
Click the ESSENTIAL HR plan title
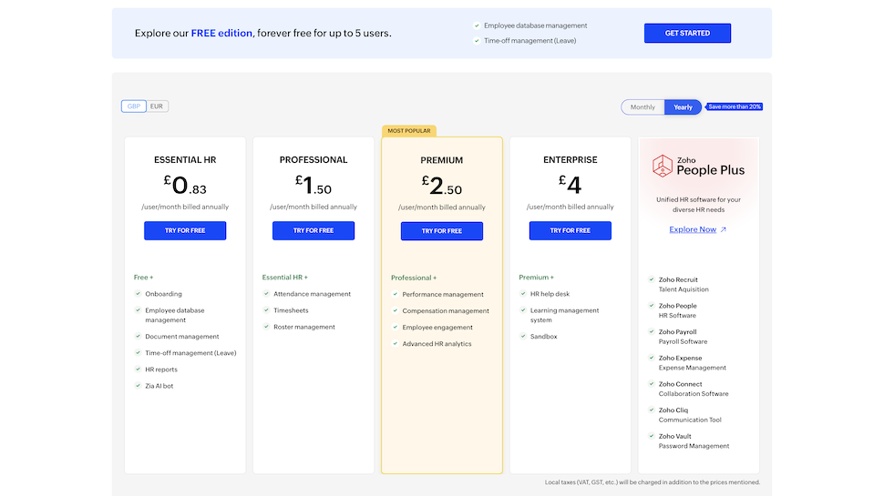[185, 160]
